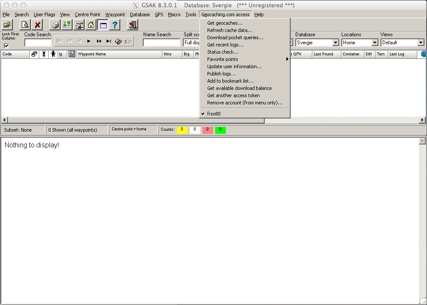The image size is (427, 305).
Task: Sort by Code column header
Action: tap(15, 54)
